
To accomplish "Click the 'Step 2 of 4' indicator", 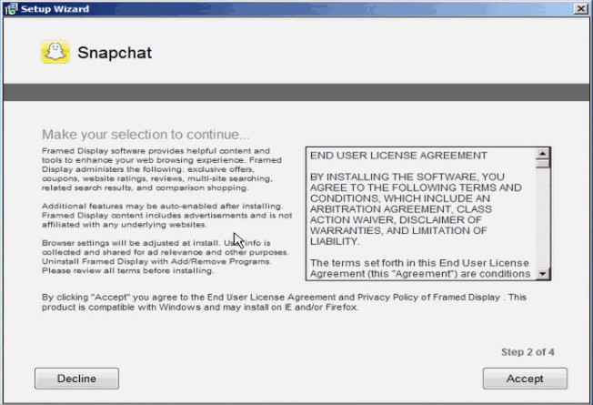I will (528, 352).
